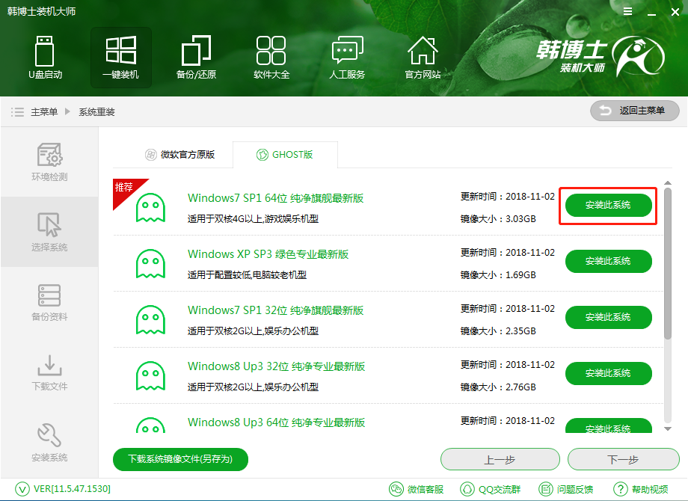
Task: Open the 安装系统 sidebar step
Action: [49, 443]
